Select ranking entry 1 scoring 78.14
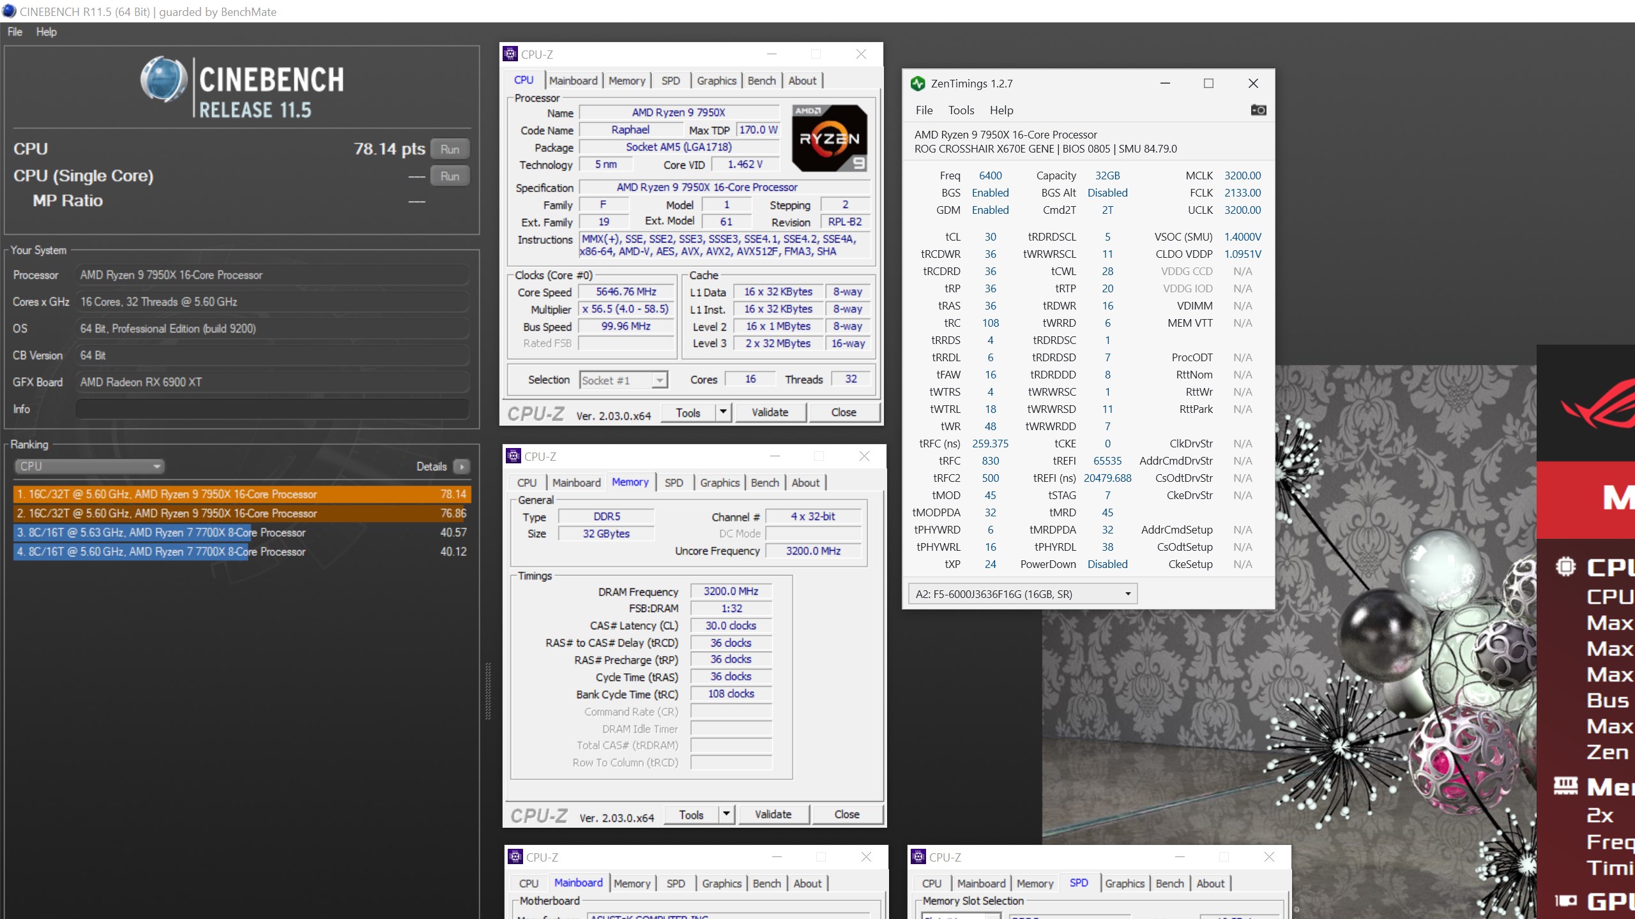 coord(242,494)
